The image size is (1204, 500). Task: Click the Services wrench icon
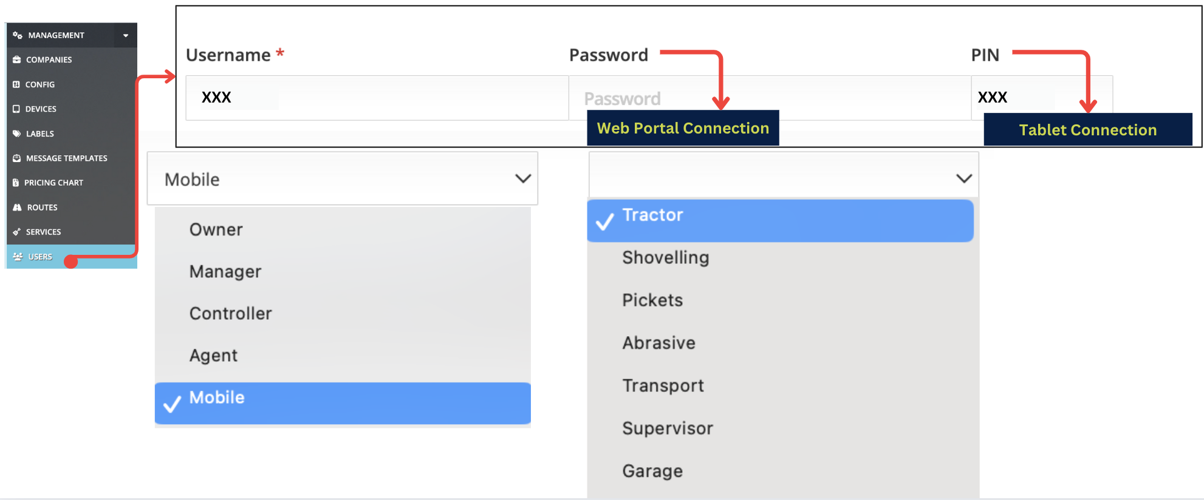17,232
